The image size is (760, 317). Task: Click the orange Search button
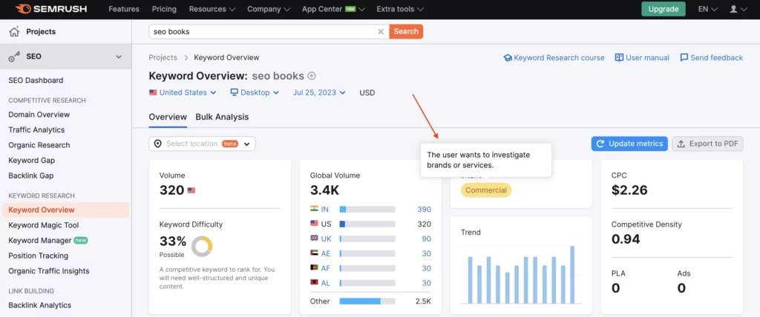[x=406, y=31]
